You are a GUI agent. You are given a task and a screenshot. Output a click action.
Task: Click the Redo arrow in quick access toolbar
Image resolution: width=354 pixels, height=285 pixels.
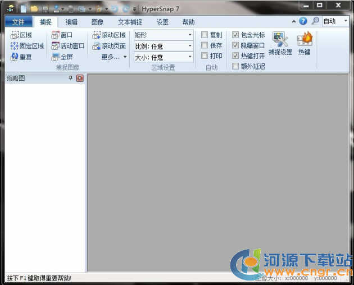[x=126, y=9]
